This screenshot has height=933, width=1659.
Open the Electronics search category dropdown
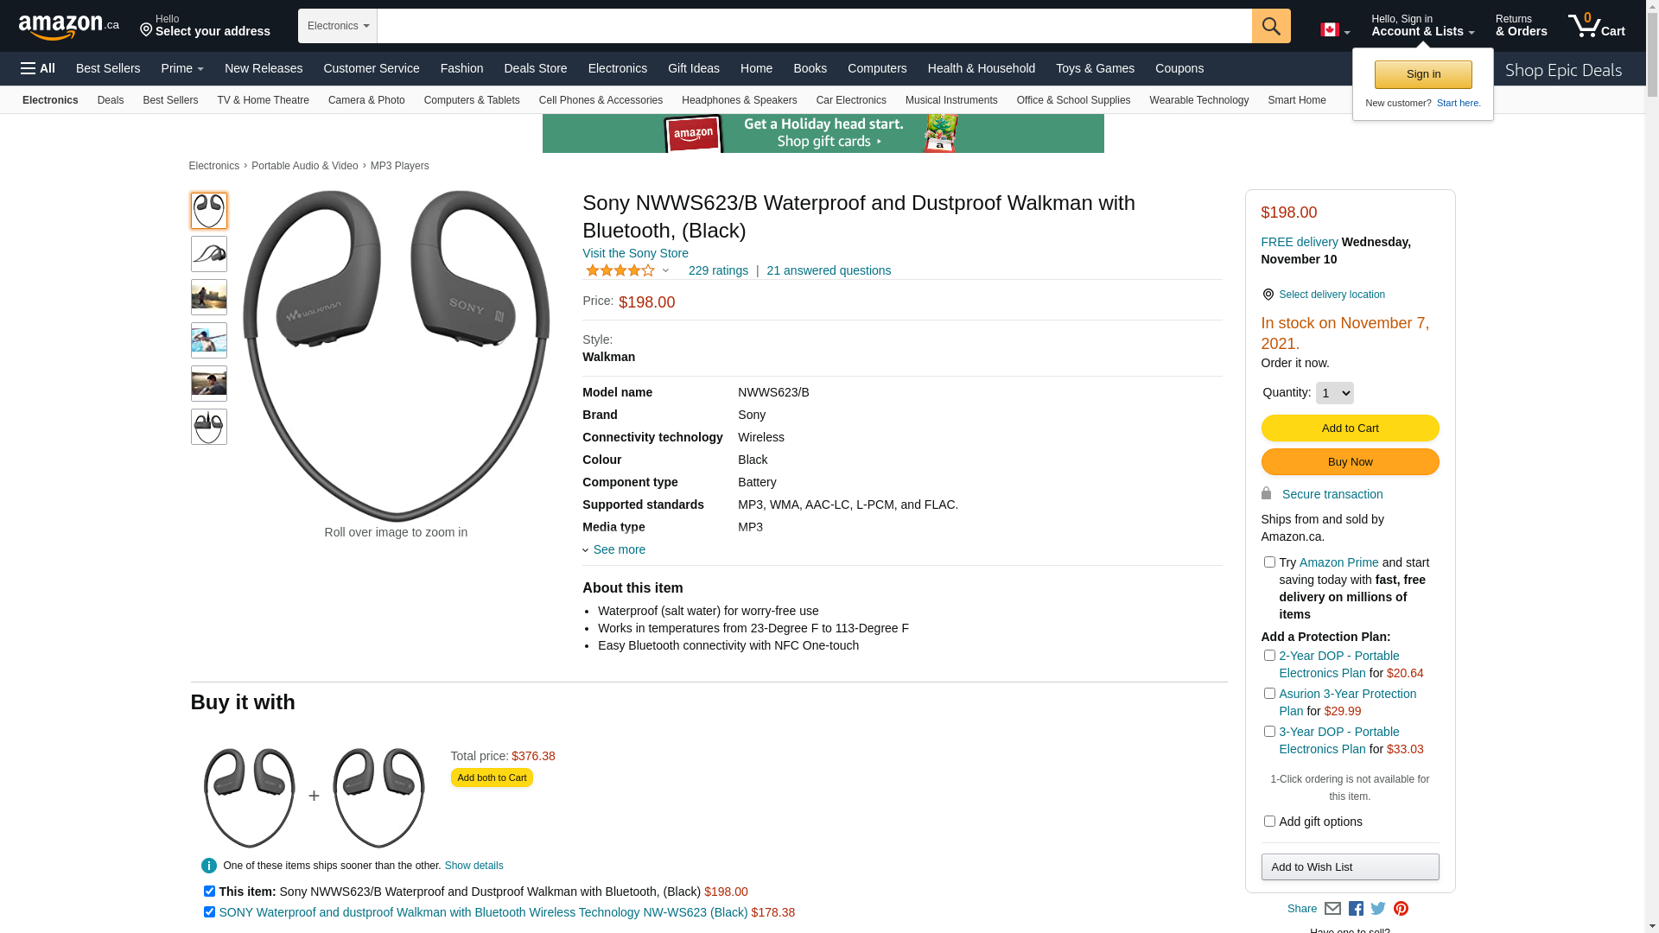click(x=338, y=26)
